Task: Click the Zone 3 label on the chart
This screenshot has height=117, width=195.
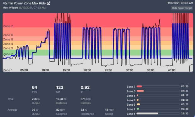Action: 8,48
